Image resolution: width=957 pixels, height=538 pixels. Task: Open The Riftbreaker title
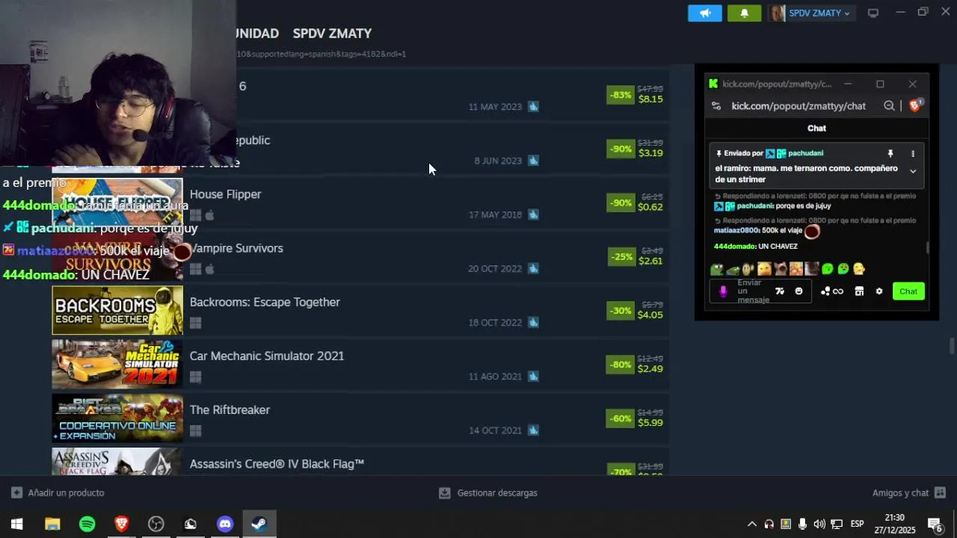click(230, 409)
